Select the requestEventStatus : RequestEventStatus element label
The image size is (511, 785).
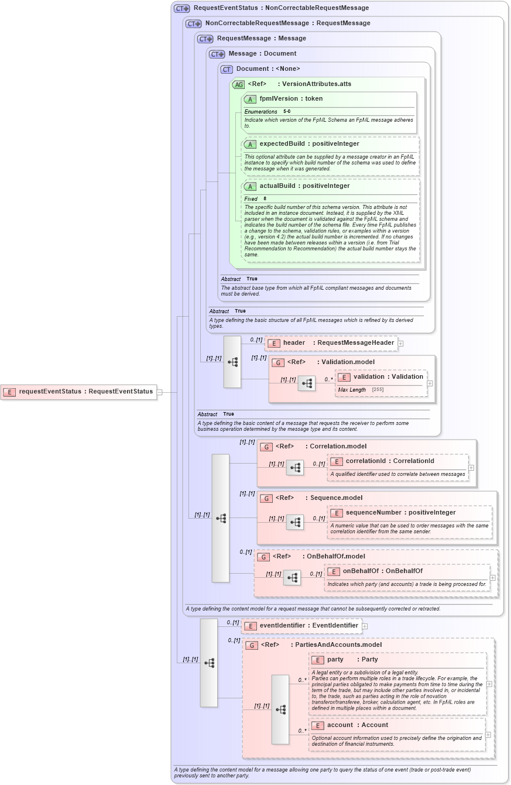click(86, 392)
